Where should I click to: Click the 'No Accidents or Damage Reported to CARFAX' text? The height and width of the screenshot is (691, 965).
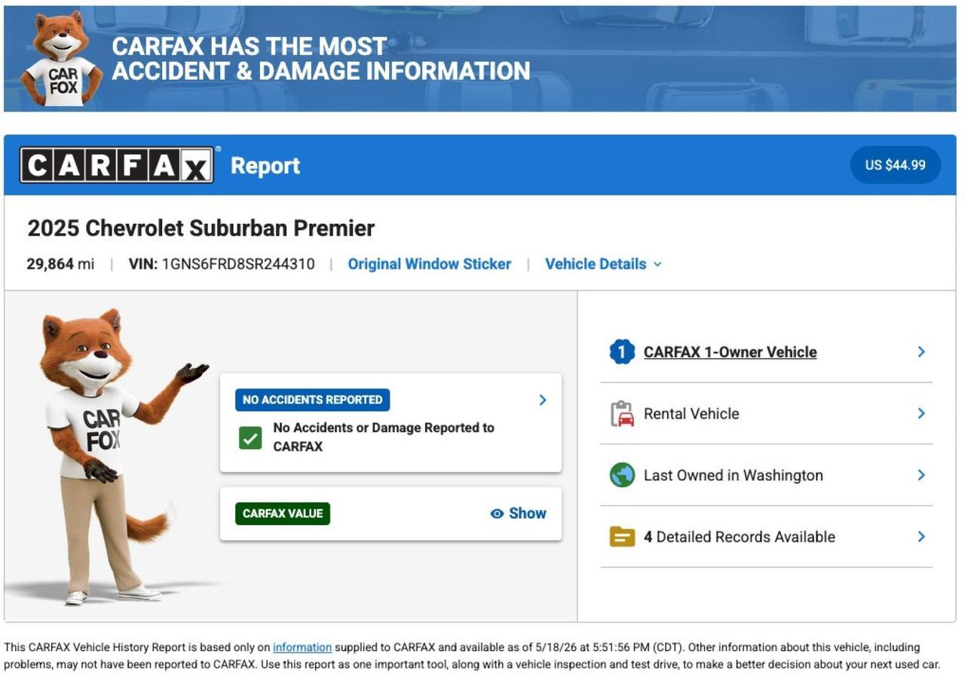[x=384, y=437]
